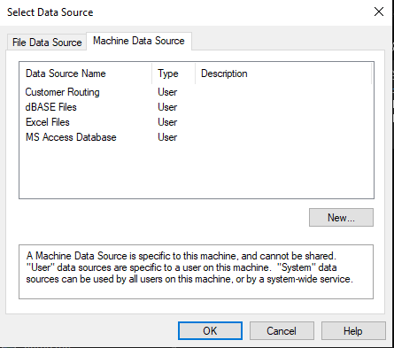Click the User type of dBASE Files

pyautogui.click(x=167, y=107)
